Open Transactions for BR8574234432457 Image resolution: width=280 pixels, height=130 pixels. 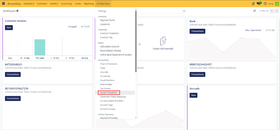(x=197, y=74)
